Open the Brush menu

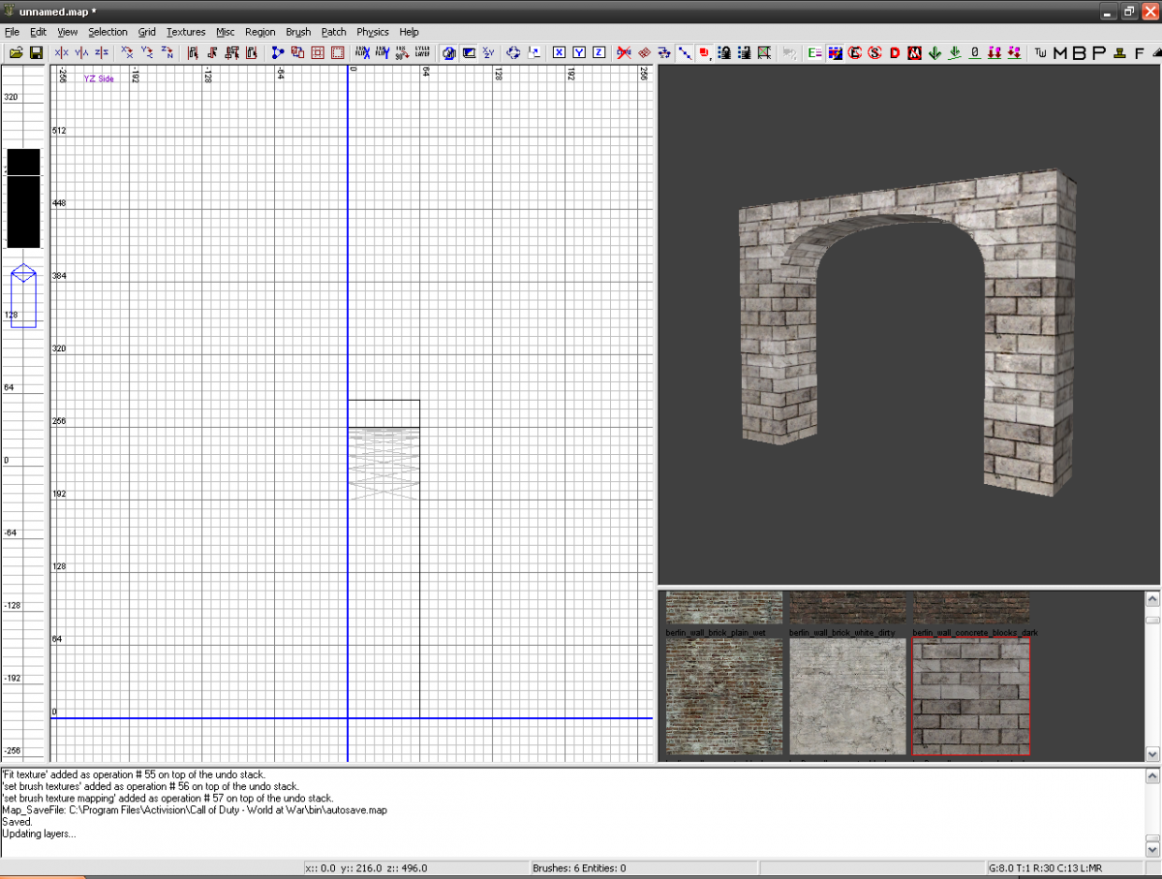(x=298, y=32)
